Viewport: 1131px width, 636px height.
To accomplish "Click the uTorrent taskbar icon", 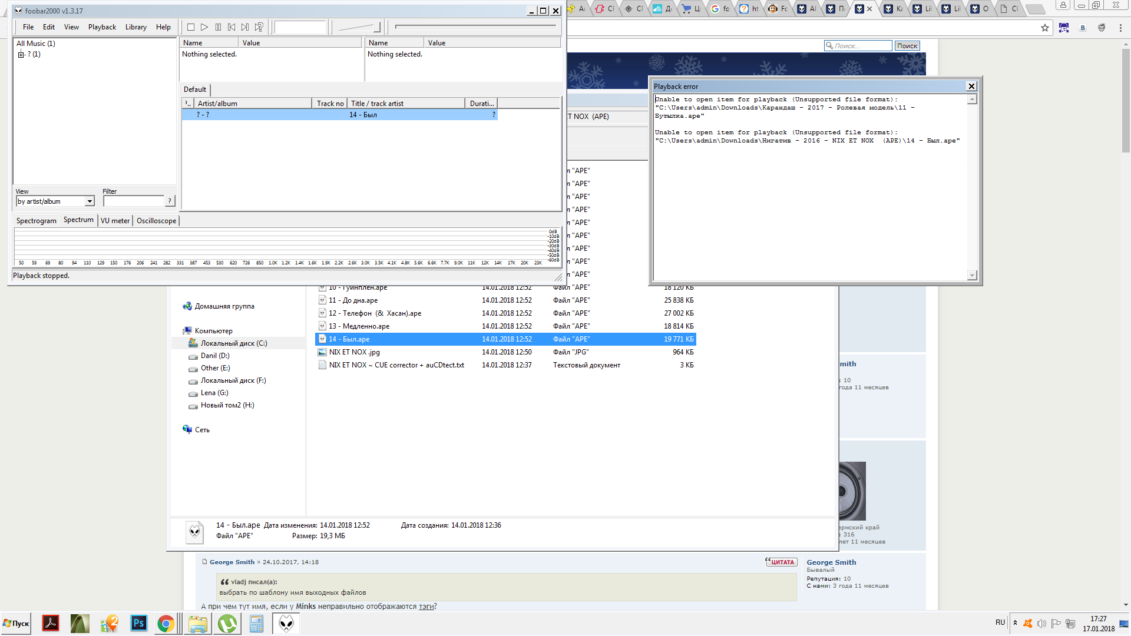I will pos(227,623).
